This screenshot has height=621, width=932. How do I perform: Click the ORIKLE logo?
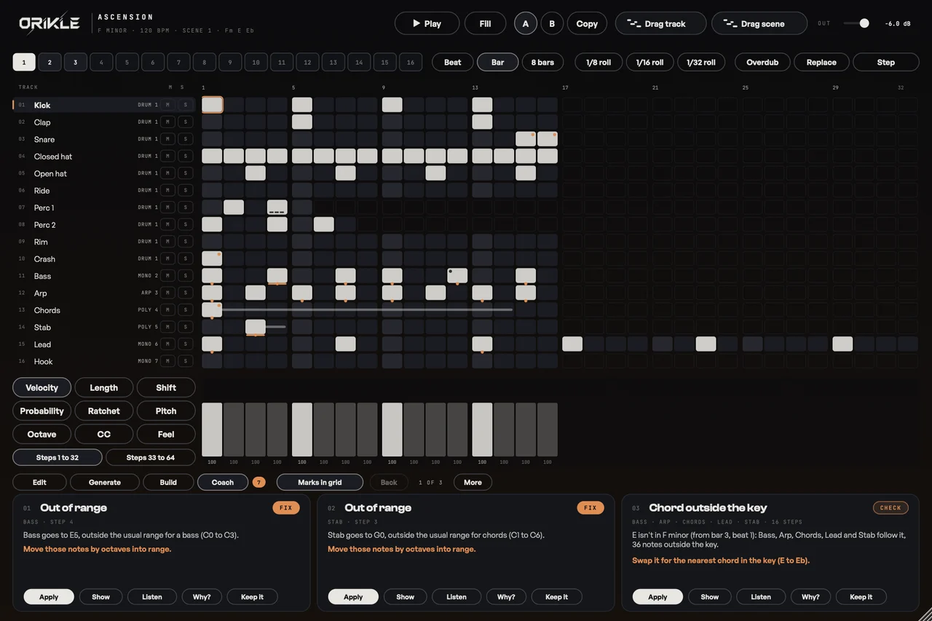point(50,23)
